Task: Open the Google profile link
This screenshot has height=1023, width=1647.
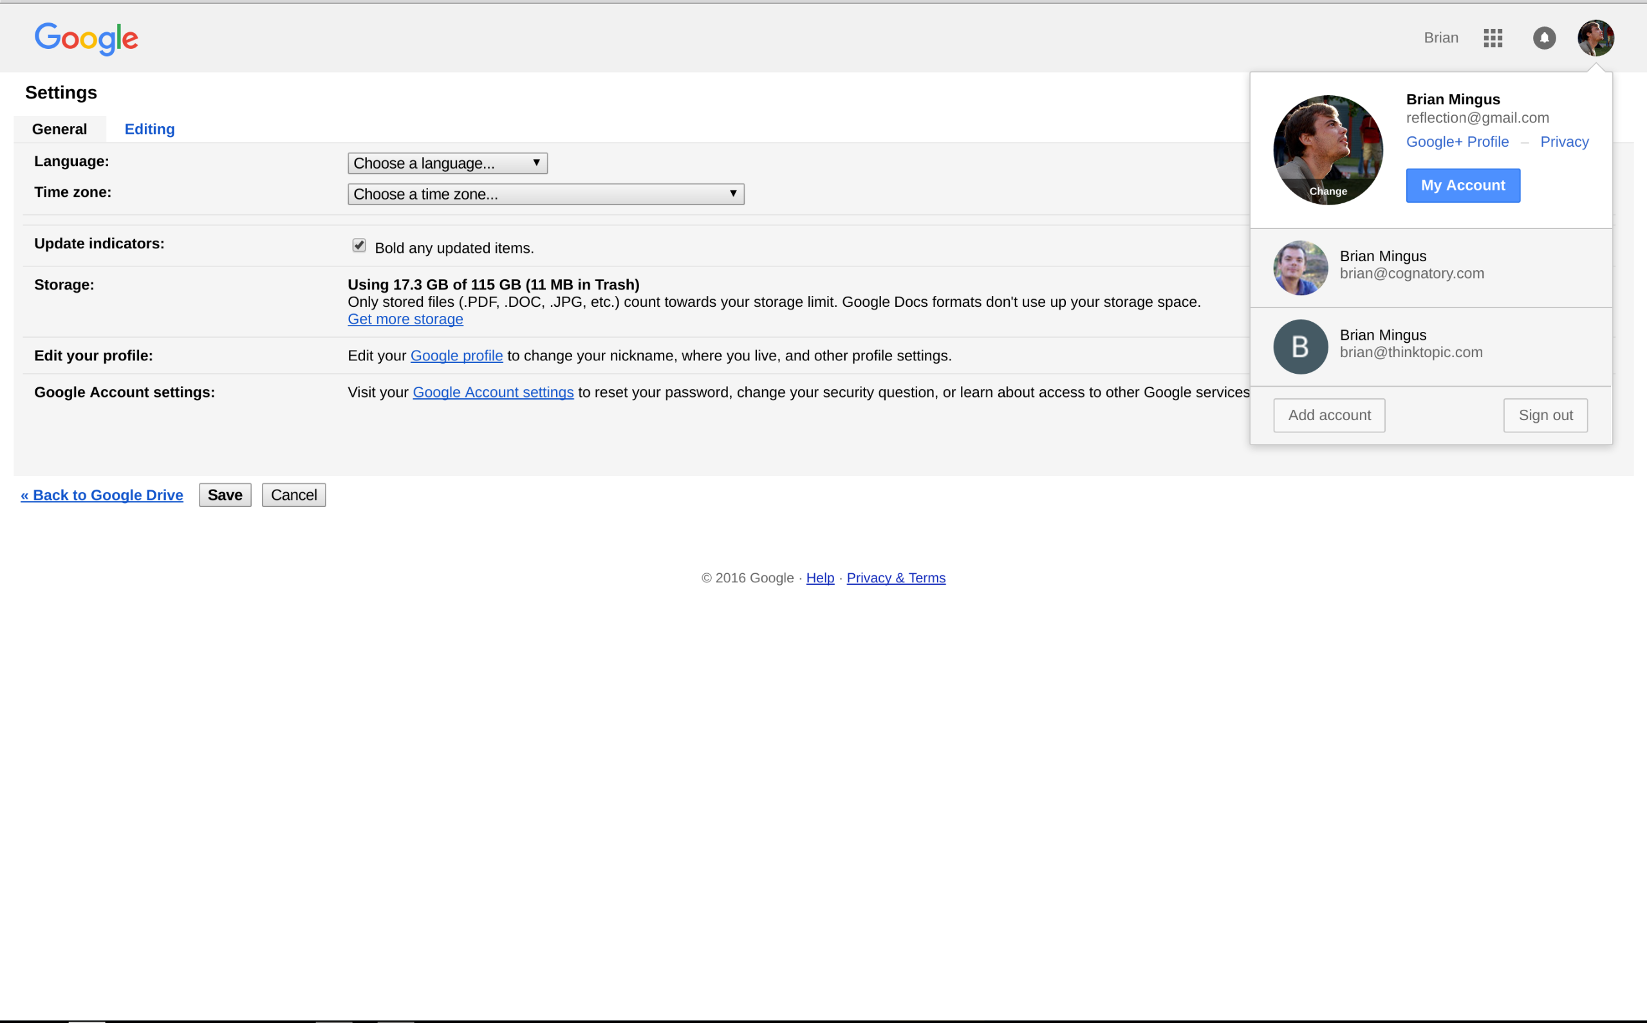Action: 457,356
